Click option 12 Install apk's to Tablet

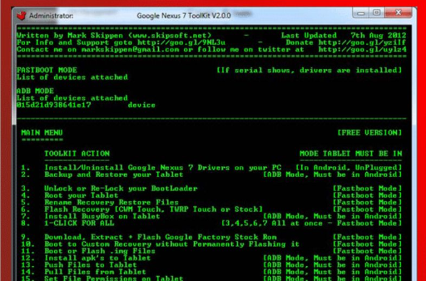coord(97,258)
